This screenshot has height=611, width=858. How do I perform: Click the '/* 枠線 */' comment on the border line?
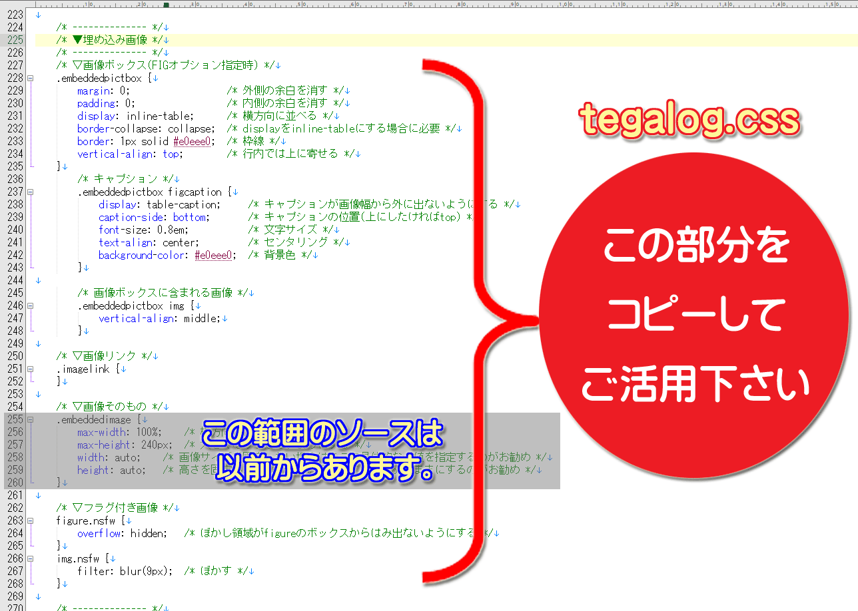[x=254, y=142]
